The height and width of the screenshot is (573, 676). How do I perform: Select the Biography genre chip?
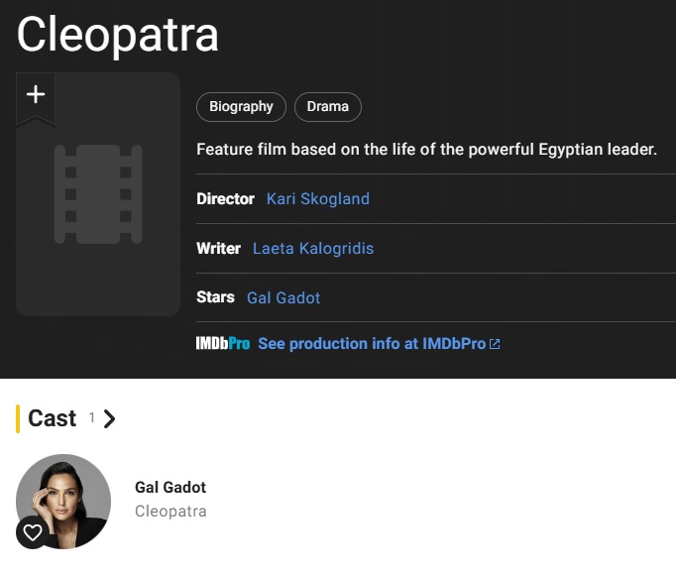coord(241,106)
